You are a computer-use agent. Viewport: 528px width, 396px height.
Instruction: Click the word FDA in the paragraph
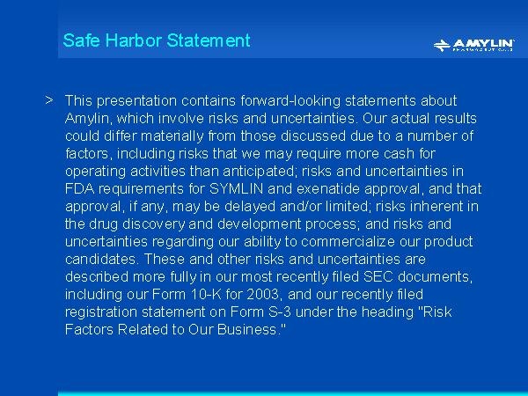(x=80, y=188)
